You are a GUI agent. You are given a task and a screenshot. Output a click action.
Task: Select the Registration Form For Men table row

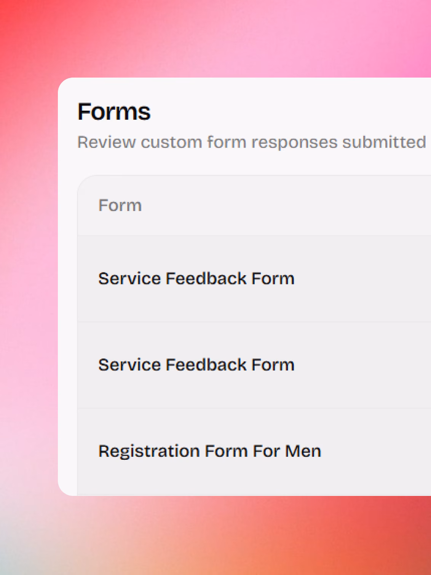[254, 452]
